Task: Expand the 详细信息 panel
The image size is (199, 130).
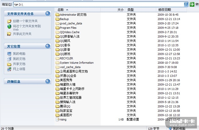Action: click(x=48, y=81)
